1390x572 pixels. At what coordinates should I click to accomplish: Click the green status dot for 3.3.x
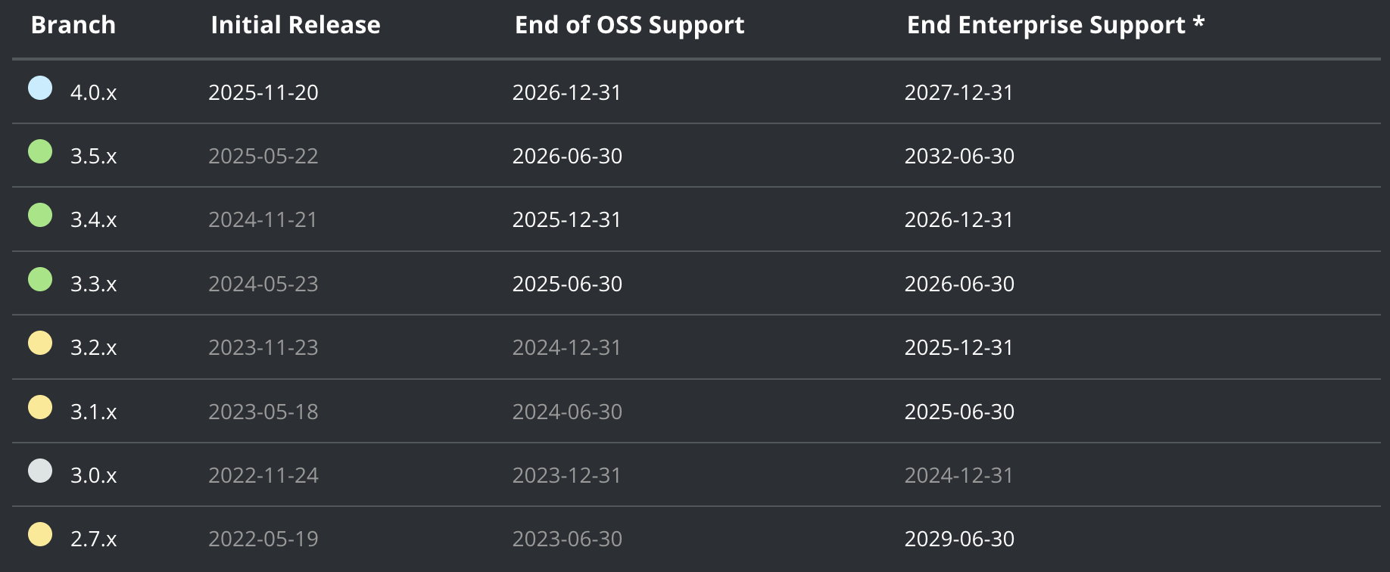pyautogui.click(x=40, y=279)
